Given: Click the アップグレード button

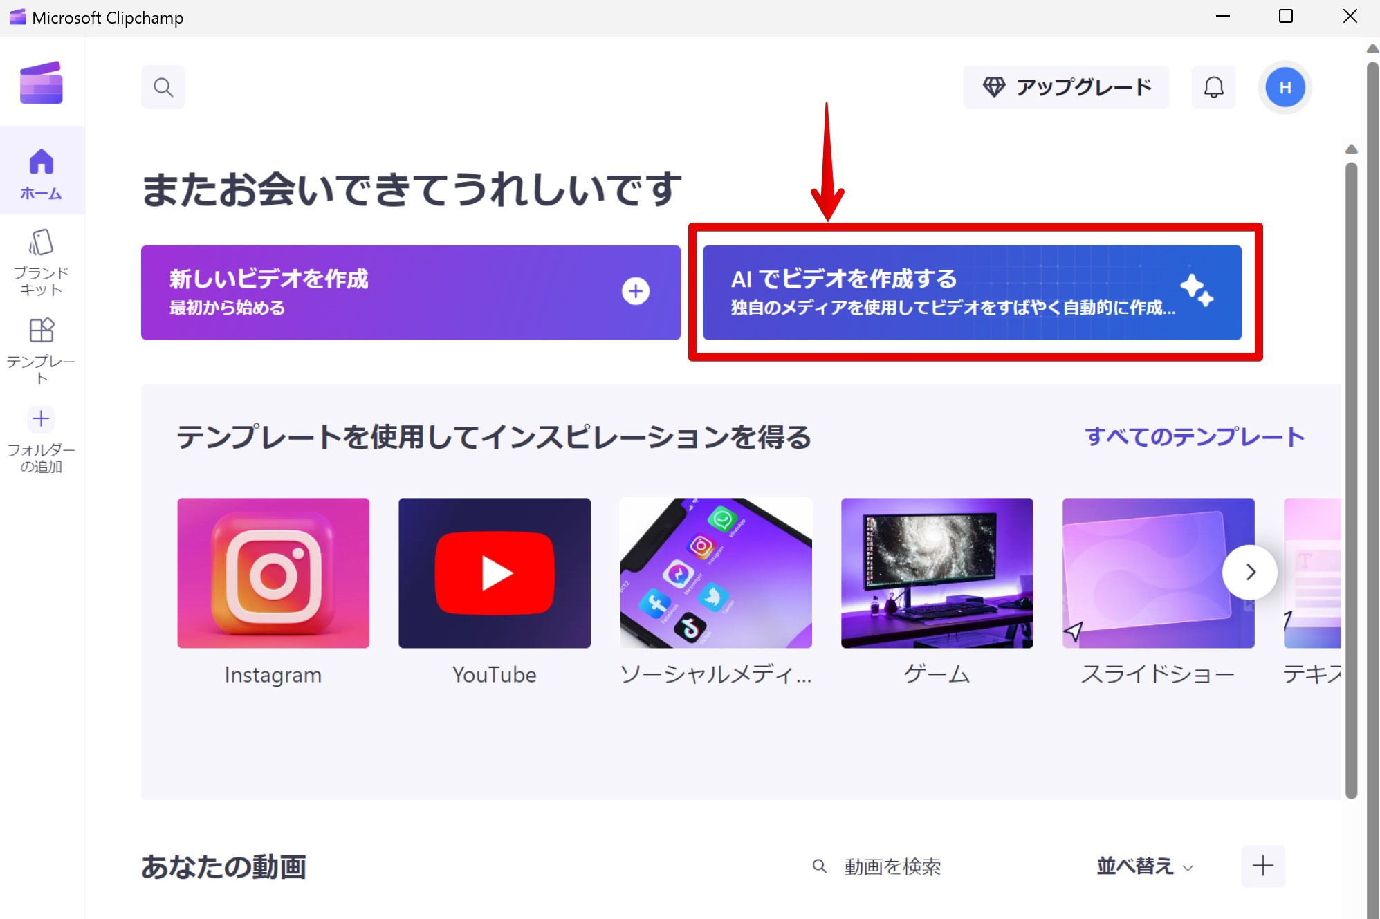Looking at the screenshot, I should (1065, 86).
